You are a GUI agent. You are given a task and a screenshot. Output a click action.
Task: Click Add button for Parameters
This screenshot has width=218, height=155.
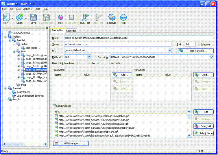[x=122, y=75]
